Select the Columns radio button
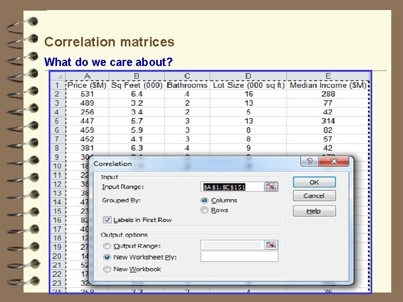This screenshot has height=302, width=403. coord(204,200)
